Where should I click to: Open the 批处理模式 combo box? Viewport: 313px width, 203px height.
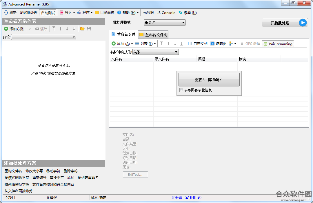(165, 23)
